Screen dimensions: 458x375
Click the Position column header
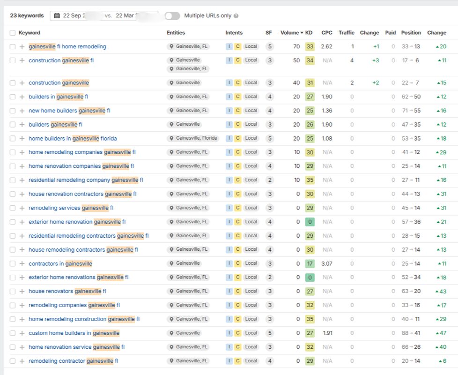(x=411, y=33)
